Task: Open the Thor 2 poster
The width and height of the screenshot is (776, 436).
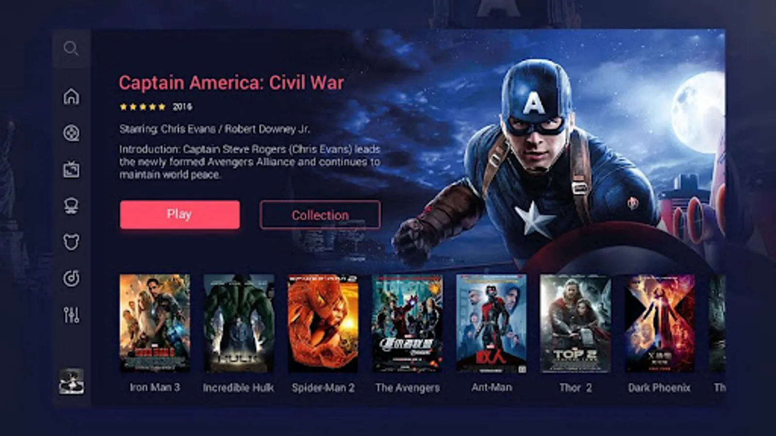Action: (x=575, y=323)
